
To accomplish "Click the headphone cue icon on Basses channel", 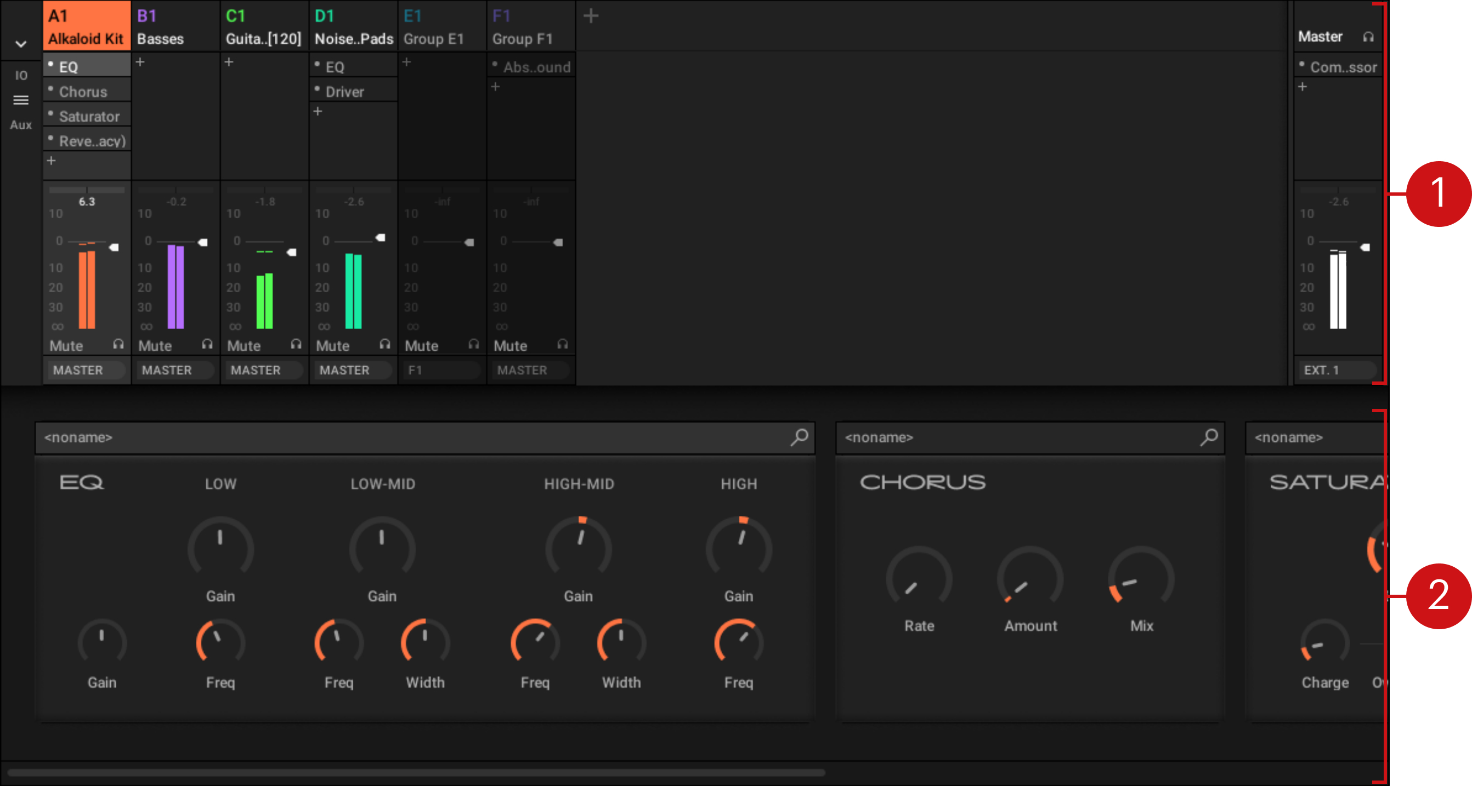I will point(207,344).
